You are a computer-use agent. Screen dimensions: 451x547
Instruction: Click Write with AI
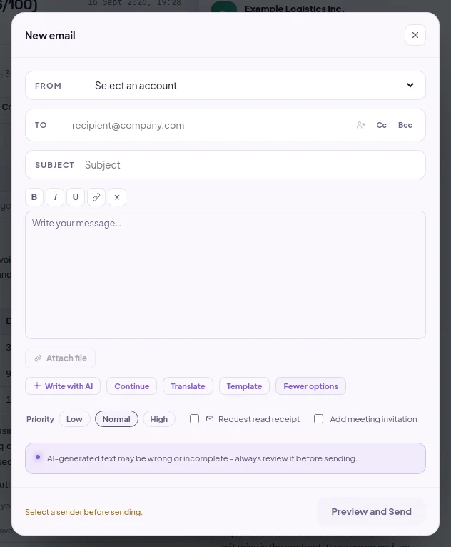point(63,386)
